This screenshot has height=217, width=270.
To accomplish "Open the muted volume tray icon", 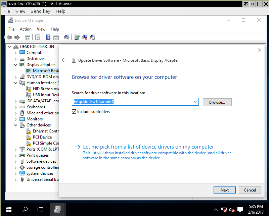I will [232, 209].
